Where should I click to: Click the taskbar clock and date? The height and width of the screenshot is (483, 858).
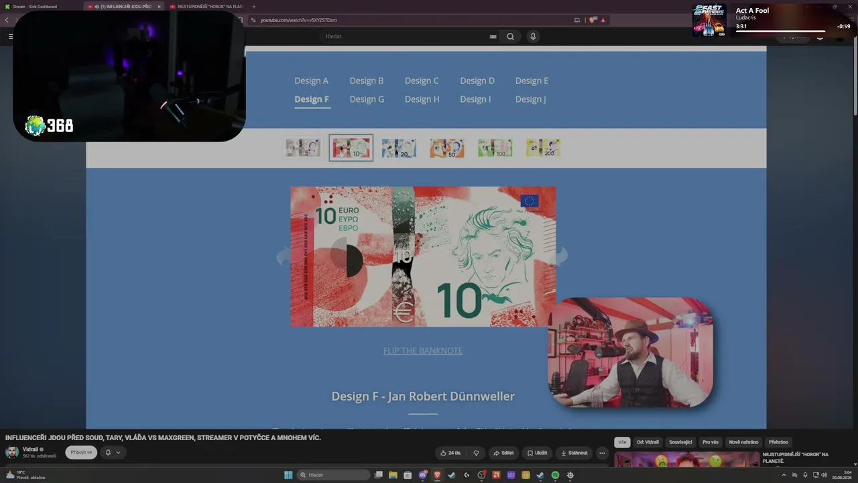[x=842, y=475]
